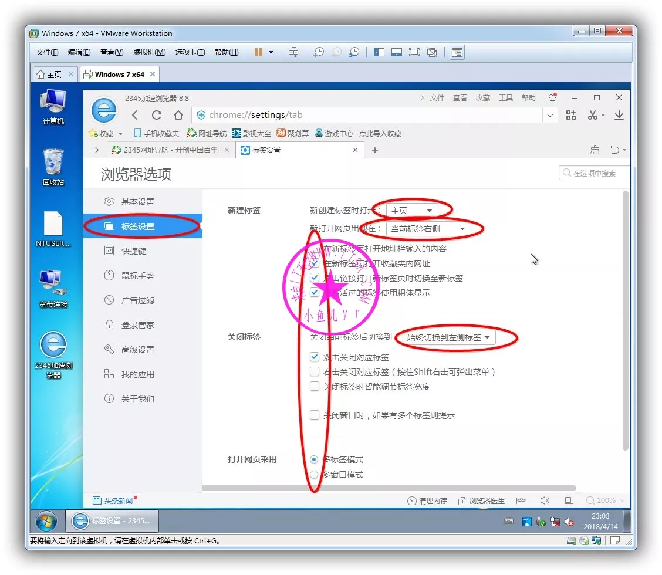Click 清理内存 in the status bar
This screenshot has height=575, width=662.
click(427, 500)
